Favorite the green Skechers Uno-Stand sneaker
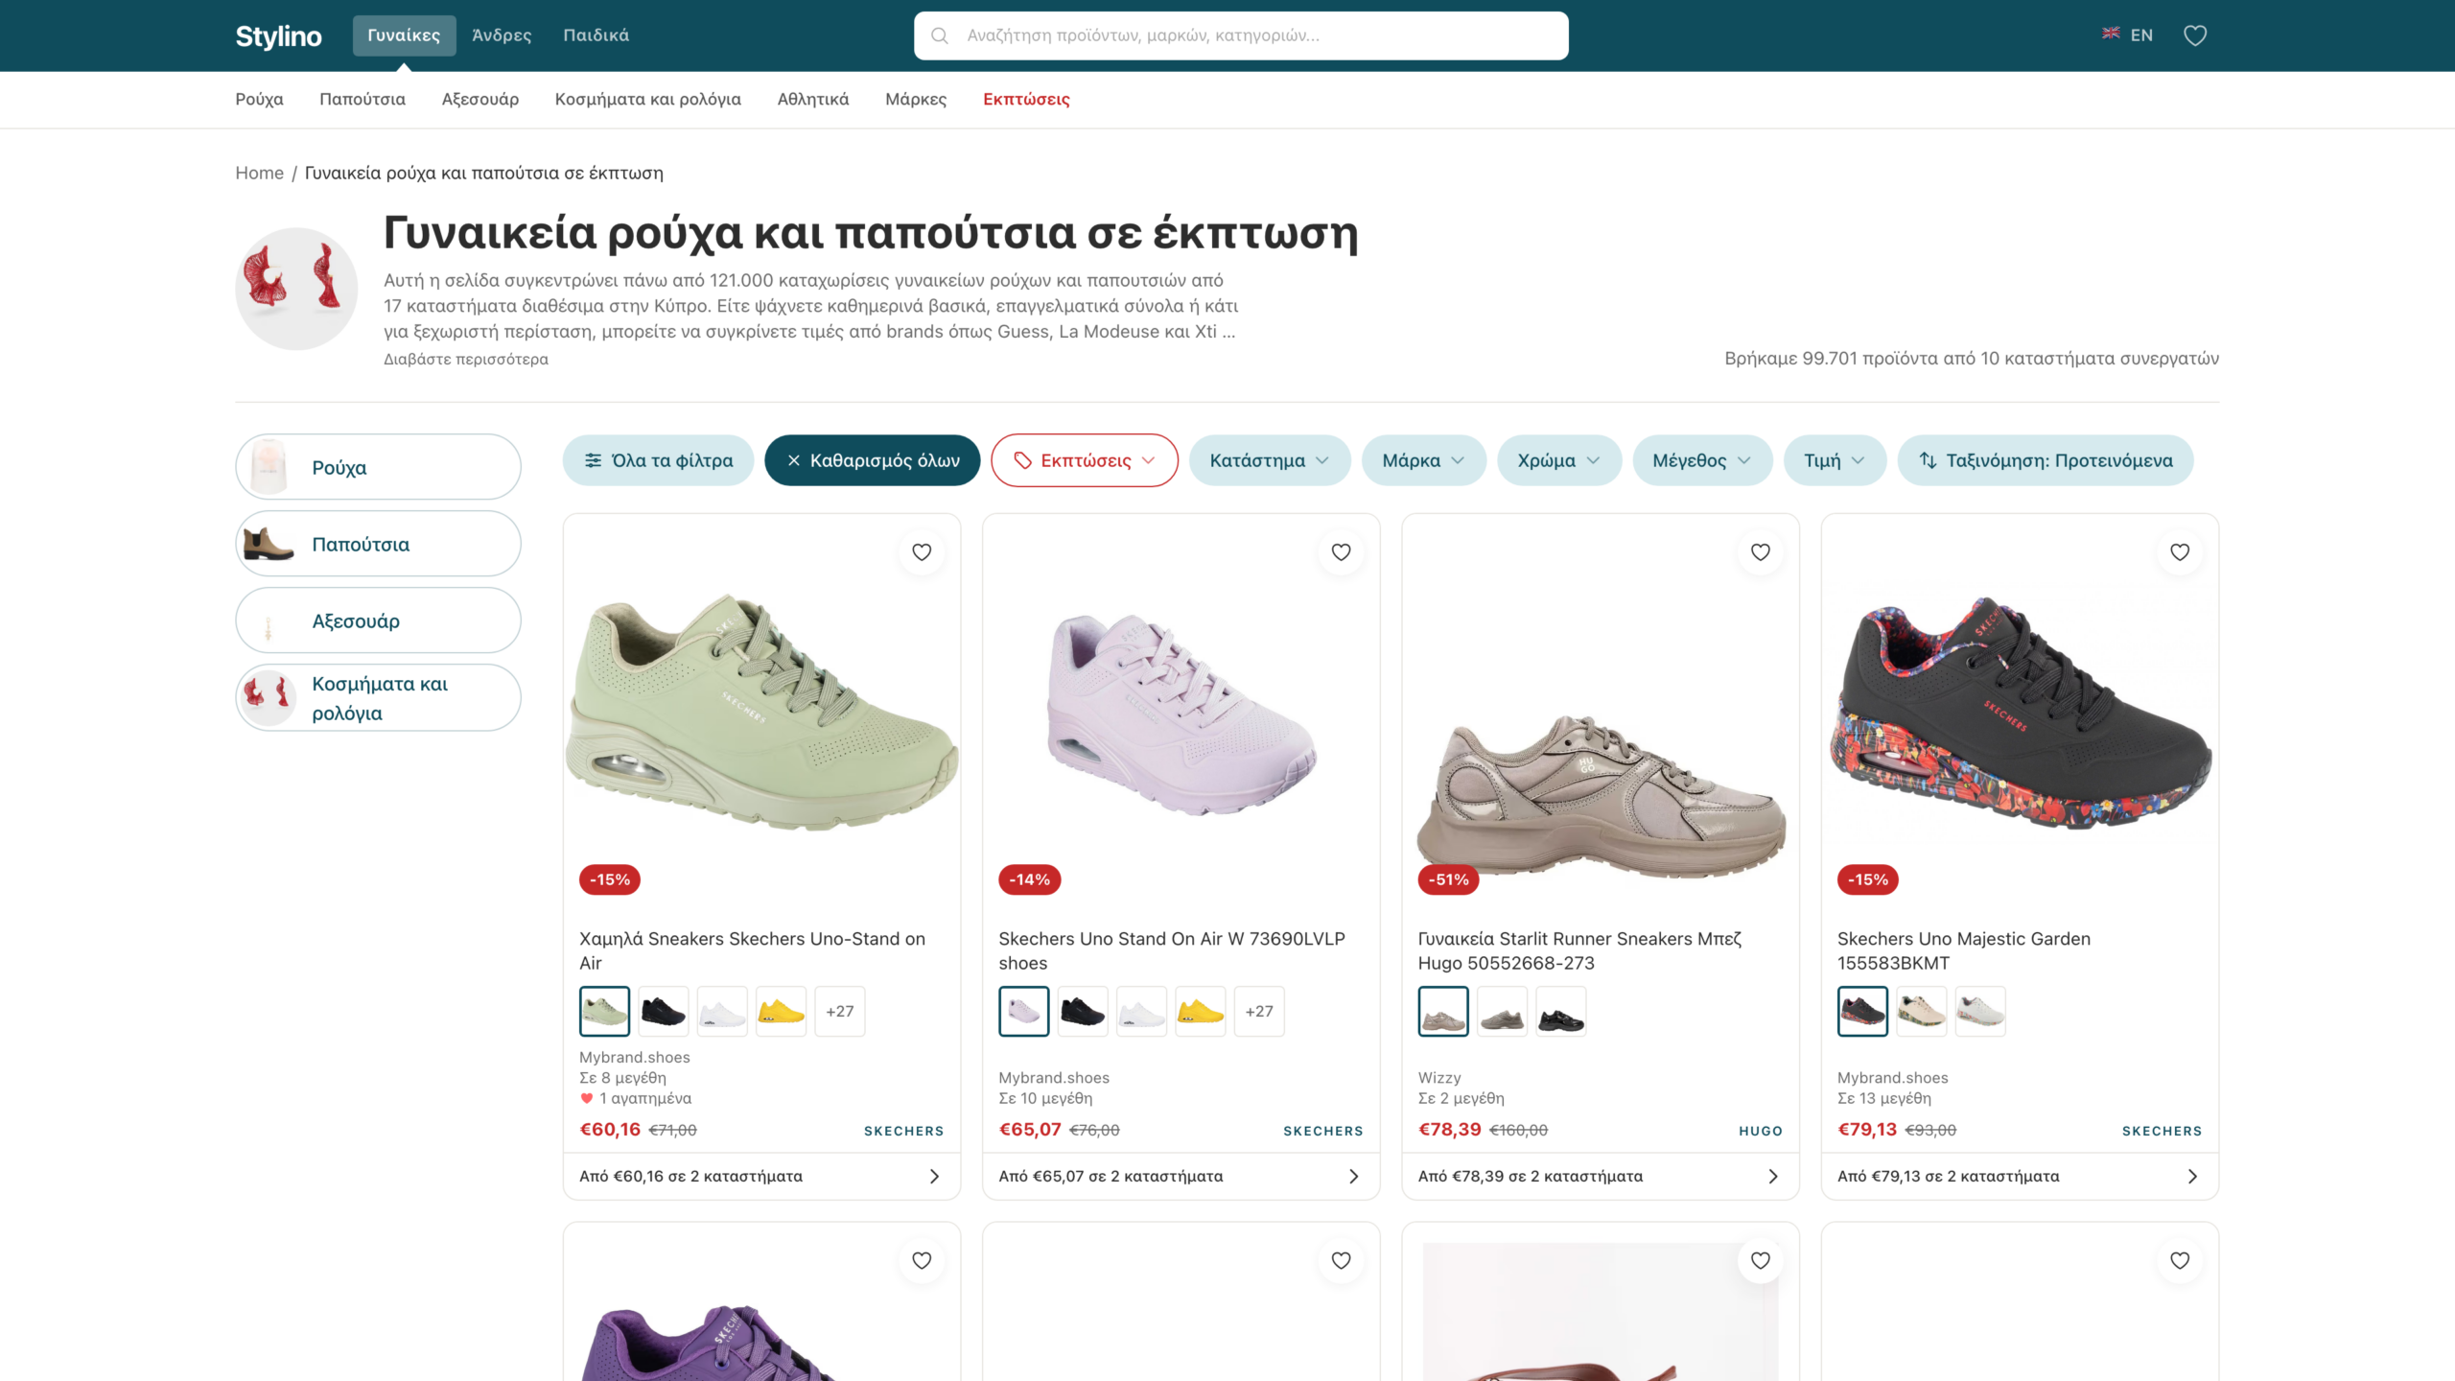 coord(921,552)
